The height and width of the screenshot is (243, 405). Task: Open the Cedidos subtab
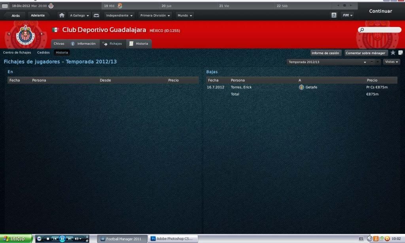coord(44,53)
